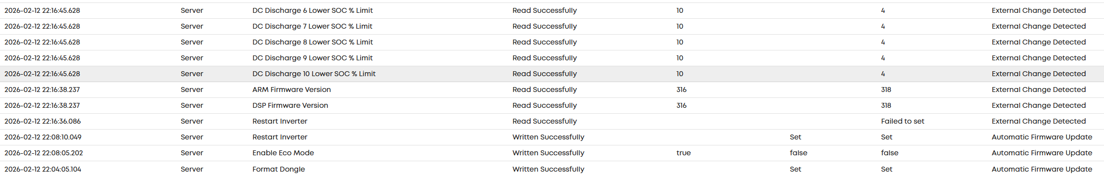This screenshot has height=182, width=1104.
Task: Select DC Discharge 8 Lower SOC % Limit text
Action: pos(313,42)
